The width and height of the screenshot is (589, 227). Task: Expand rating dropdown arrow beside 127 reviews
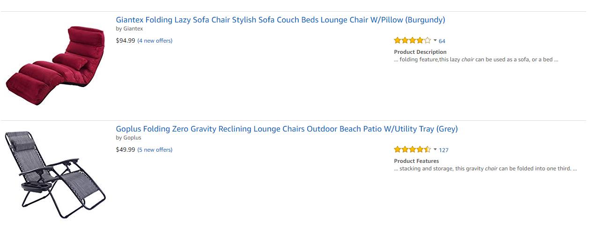tap(435, 150)
